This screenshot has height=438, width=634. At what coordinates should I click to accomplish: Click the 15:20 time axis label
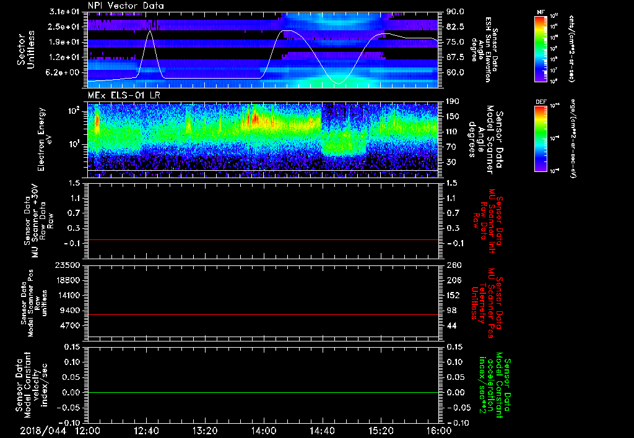380,431
